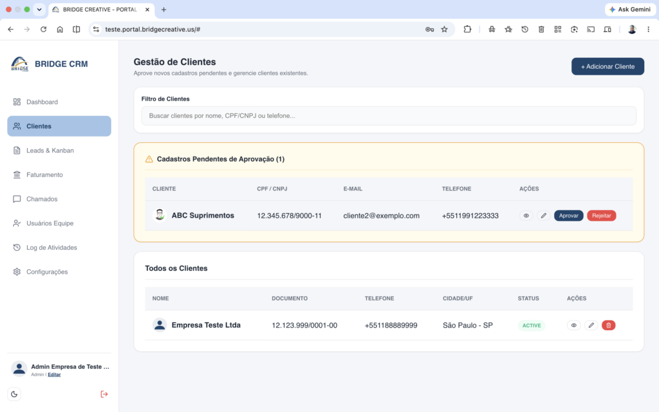
Task: Click QR code toolbar icon
Action: point(558,30)
